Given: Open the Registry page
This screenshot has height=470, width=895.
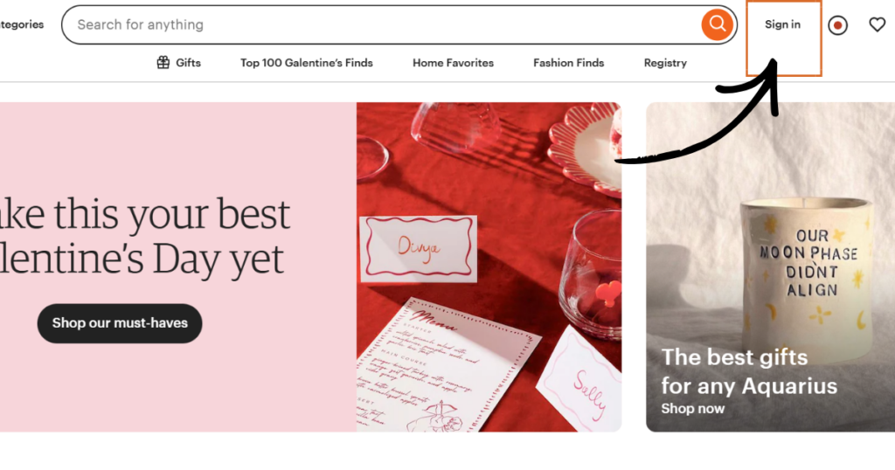Looking at the screenshot, I should [665, 63].
